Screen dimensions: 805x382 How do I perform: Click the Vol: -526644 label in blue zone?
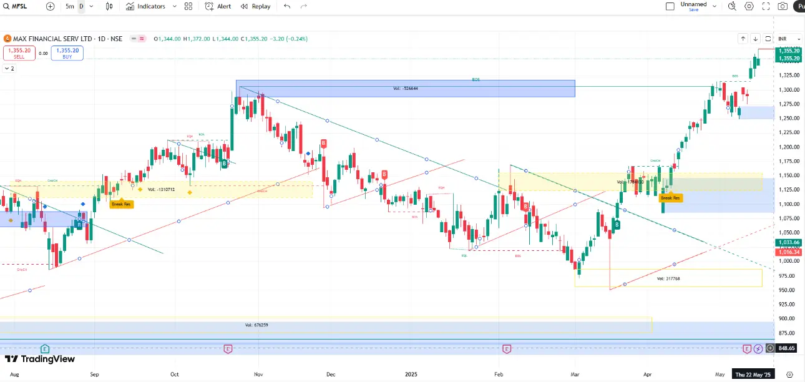406,89
